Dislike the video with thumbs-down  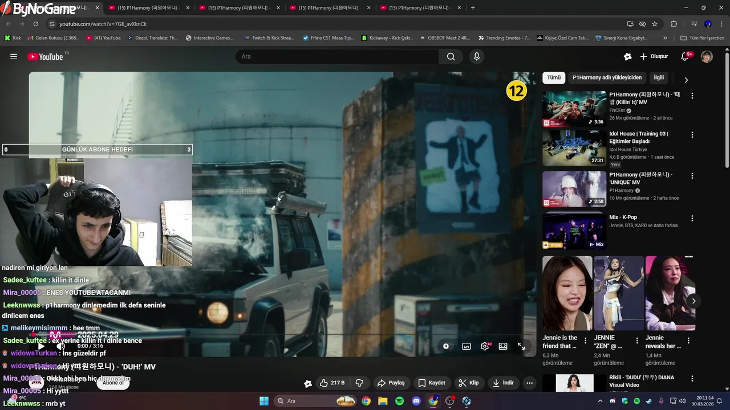[359, 383]
